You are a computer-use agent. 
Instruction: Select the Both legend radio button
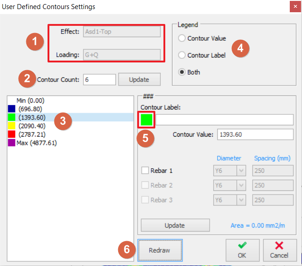point(182,72)
